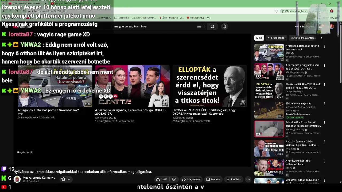
Task: Play end-screen 'ELLOPTÁK a szerencsédet' 26:33 thumbnail
Action: [x=210, y=86]
